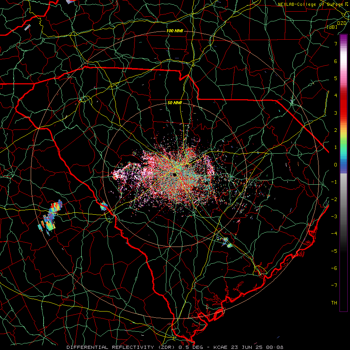This screenshot has width=350, height=350.
Task: Click the -6 dB value on color scale
Action: coord(334,268)
